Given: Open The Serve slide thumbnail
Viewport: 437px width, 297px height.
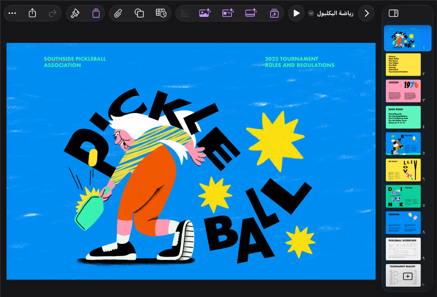Looking at the screenshot, I should 403,144.
